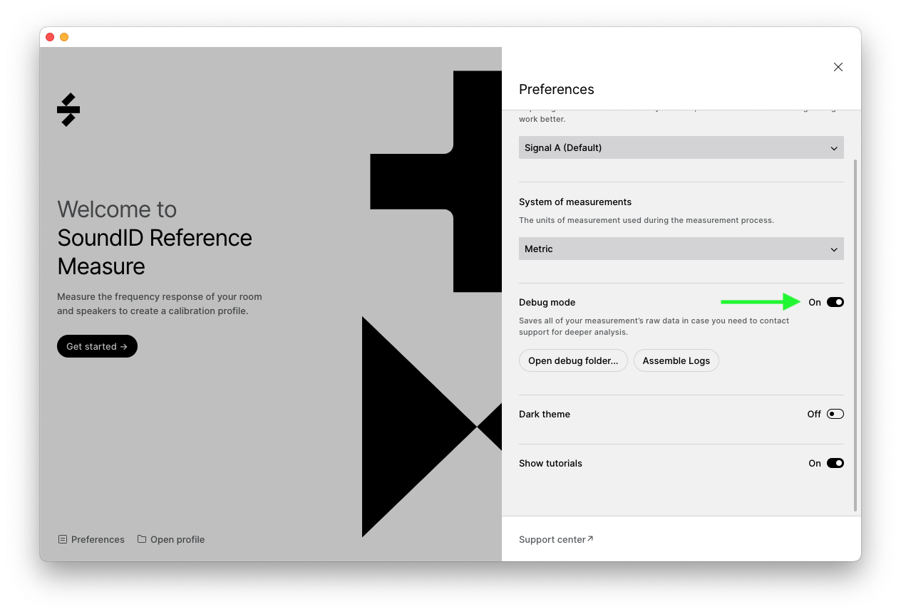Toggle the Dark theme switch
This screenshot has width=901, height=614.
(835, 414)
